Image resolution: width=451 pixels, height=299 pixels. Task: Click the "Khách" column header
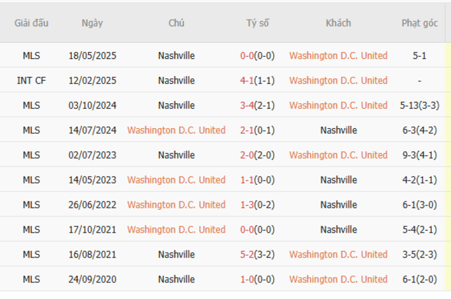338,23
